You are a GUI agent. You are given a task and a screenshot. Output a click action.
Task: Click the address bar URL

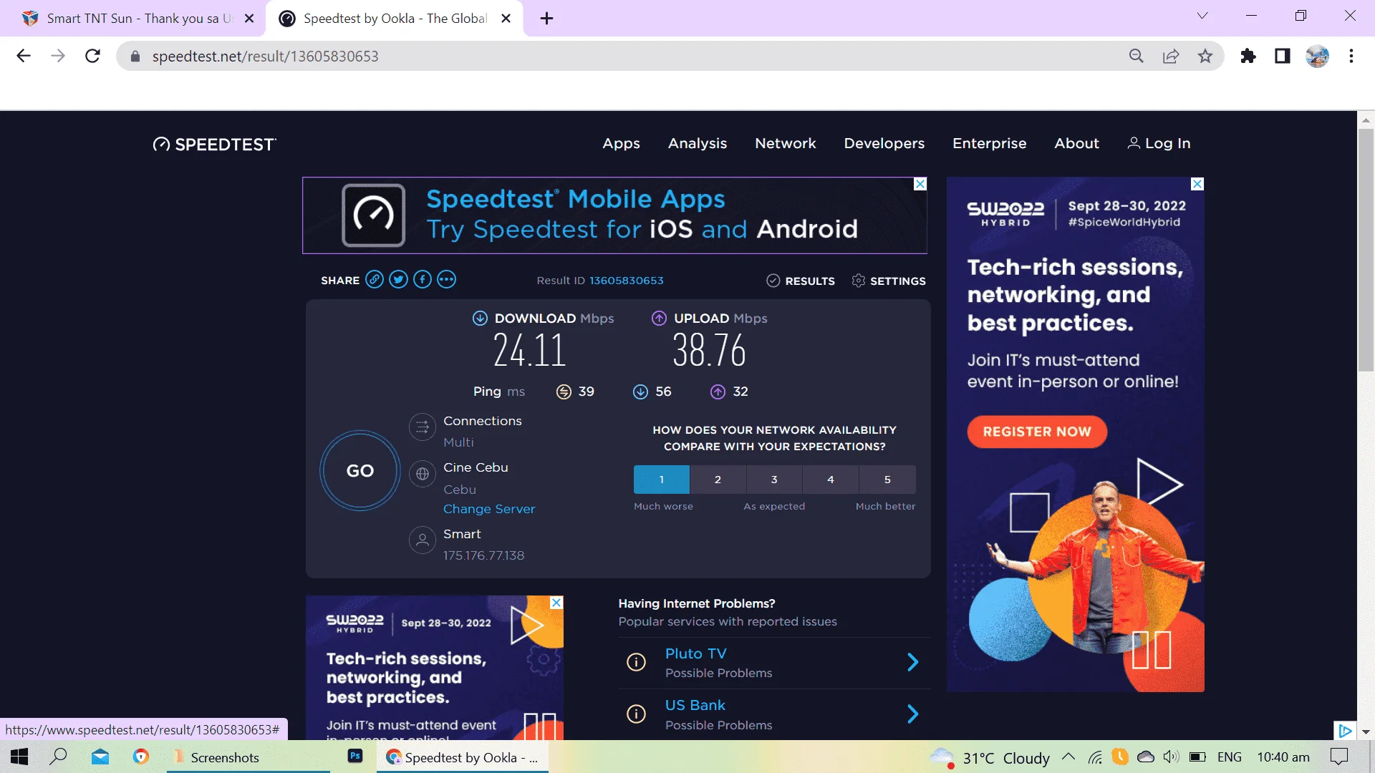tap(265, 56)
